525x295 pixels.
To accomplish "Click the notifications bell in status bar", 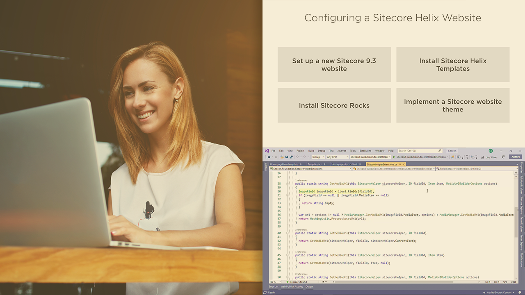I will [x=520, y=293].
